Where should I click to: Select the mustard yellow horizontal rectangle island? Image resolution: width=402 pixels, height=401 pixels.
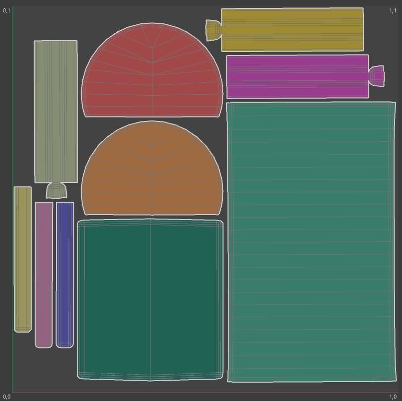292,30
